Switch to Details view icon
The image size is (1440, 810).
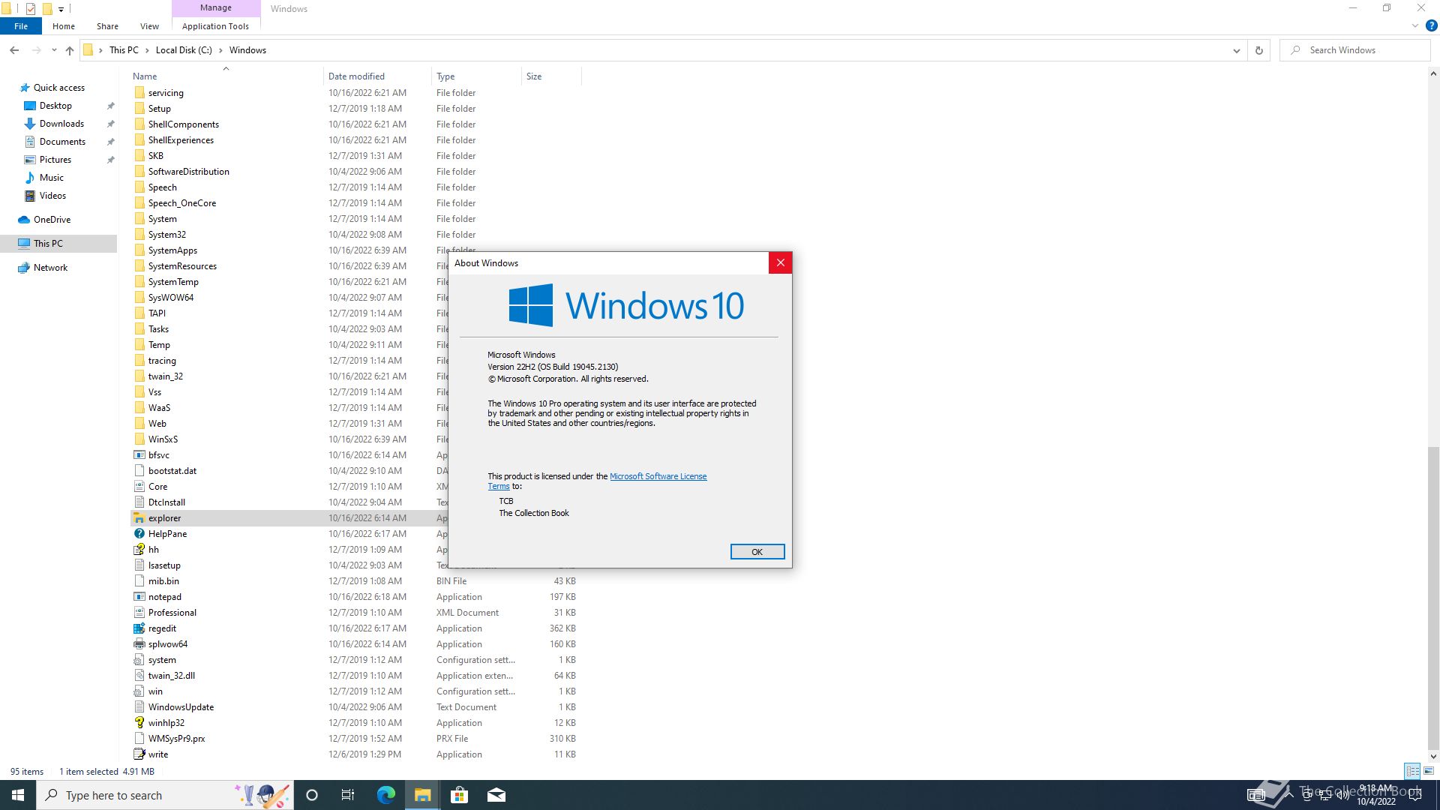[1412, 771]
